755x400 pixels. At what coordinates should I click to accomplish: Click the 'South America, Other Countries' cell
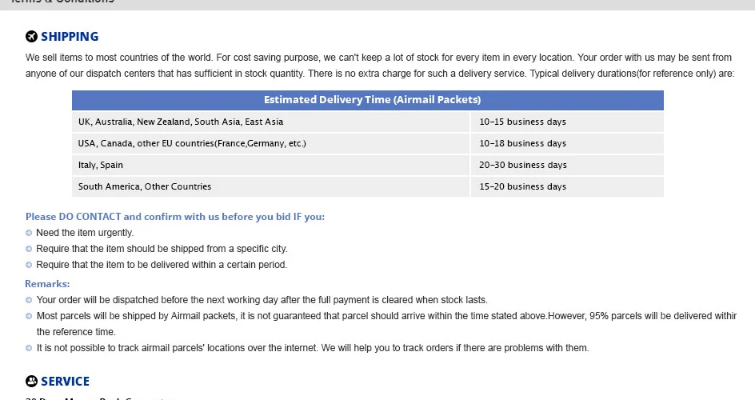145,186
